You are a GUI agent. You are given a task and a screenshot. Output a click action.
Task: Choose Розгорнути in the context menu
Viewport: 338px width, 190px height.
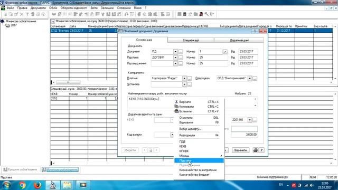(199, 135)
